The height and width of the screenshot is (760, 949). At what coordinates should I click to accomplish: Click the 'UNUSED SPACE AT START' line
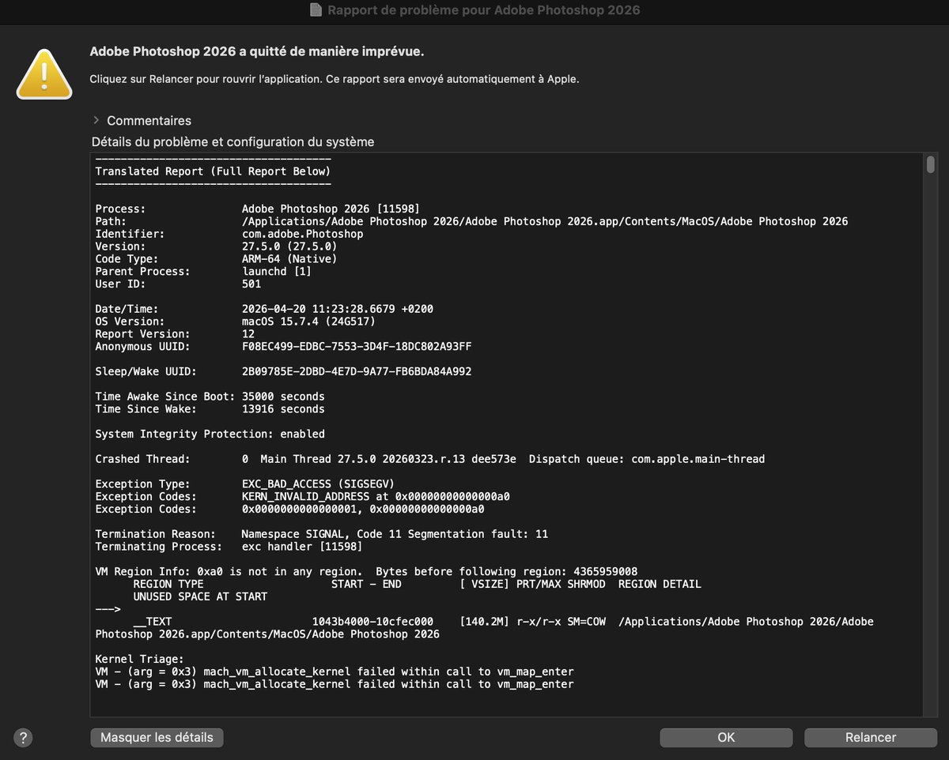pos(200,597)
